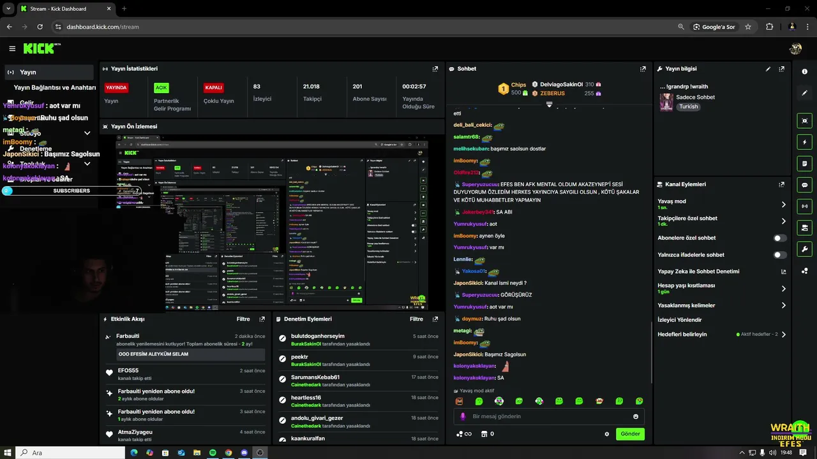Toggle Abonelere özel sohbet switch
The width and height of the screenshot is (817, 459).
tap(780, 238)
